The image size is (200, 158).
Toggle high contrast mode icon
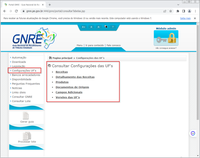106,26
